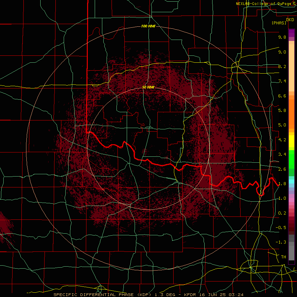Click the 0.2 legend value
The width and height of the screenshot is (297, 297).
tap(282, 213)
